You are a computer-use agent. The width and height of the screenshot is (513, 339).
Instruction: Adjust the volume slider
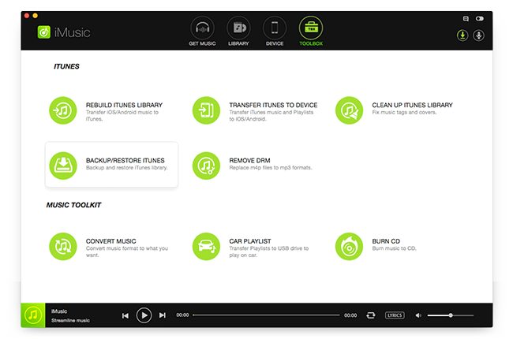tap(451, 315)
